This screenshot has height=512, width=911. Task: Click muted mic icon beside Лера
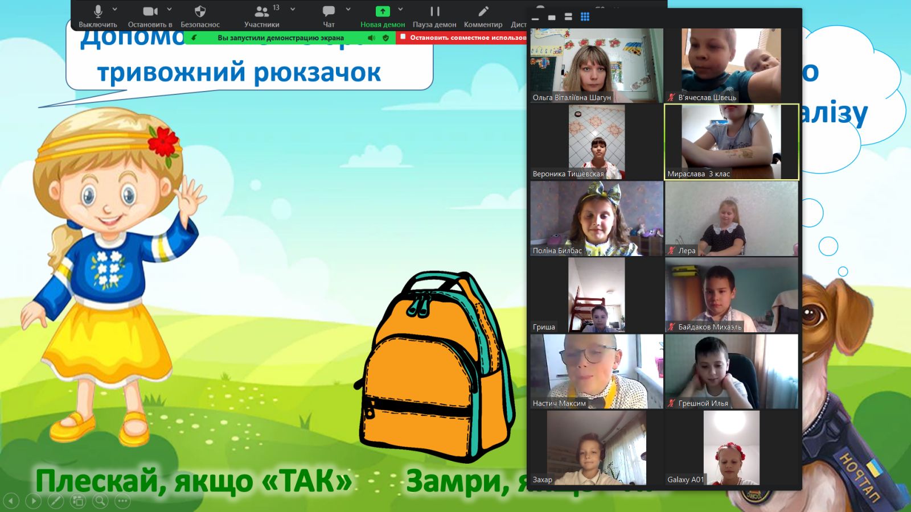(671, 250)
